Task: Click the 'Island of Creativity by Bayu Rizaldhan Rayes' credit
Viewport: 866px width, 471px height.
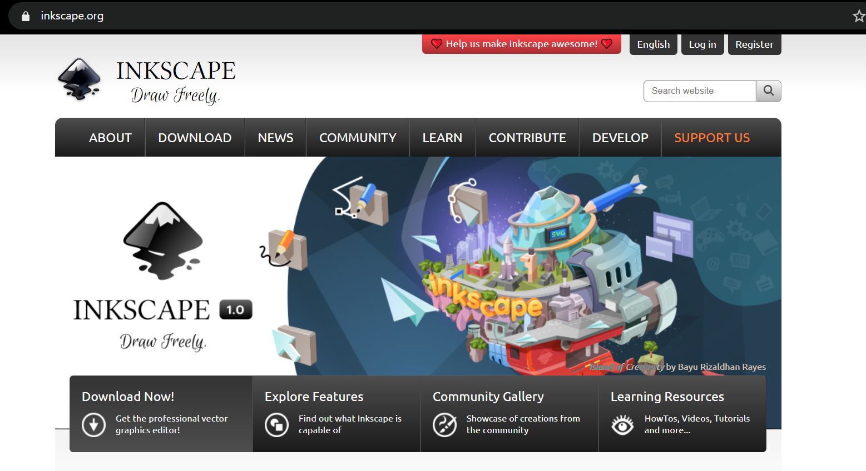Action: pyautogui.click(x=677, y=367)
